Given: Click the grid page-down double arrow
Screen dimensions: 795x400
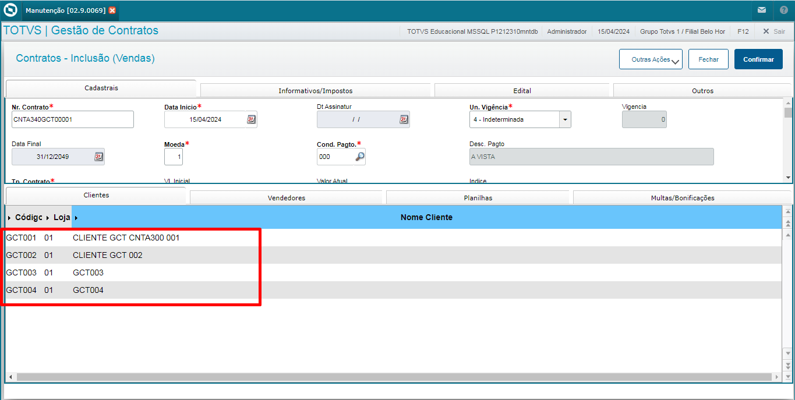Looking at the screenshot, I should tap(788, 364).
